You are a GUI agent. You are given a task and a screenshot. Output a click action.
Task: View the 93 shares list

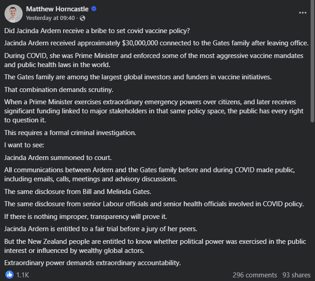(x=296, y=275)
